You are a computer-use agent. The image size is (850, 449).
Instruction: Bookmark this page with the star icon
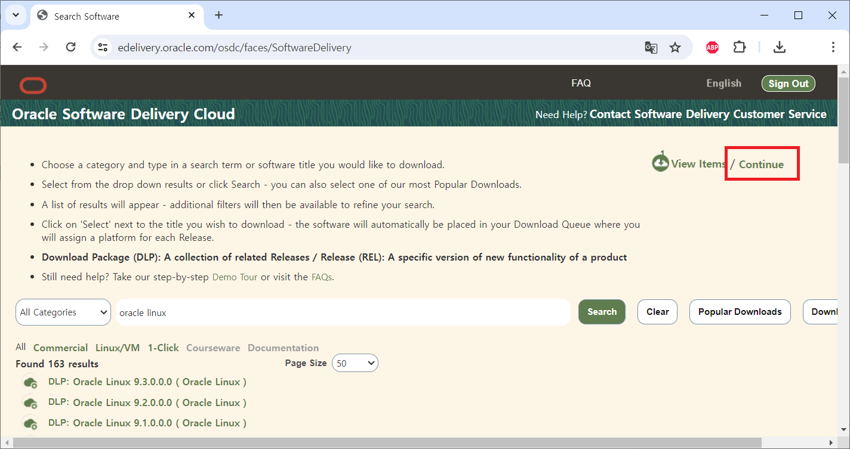pyautogui.click(x=675, y=47)
